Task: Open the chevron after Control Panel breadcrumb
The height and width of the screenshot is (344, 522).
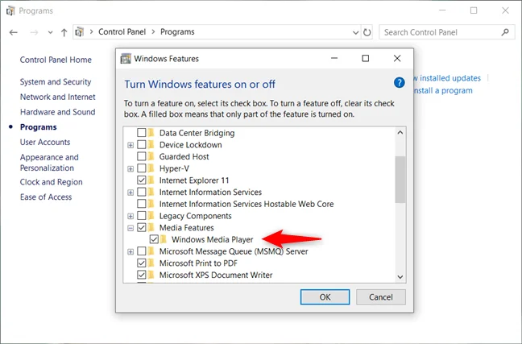Action: 153,32
